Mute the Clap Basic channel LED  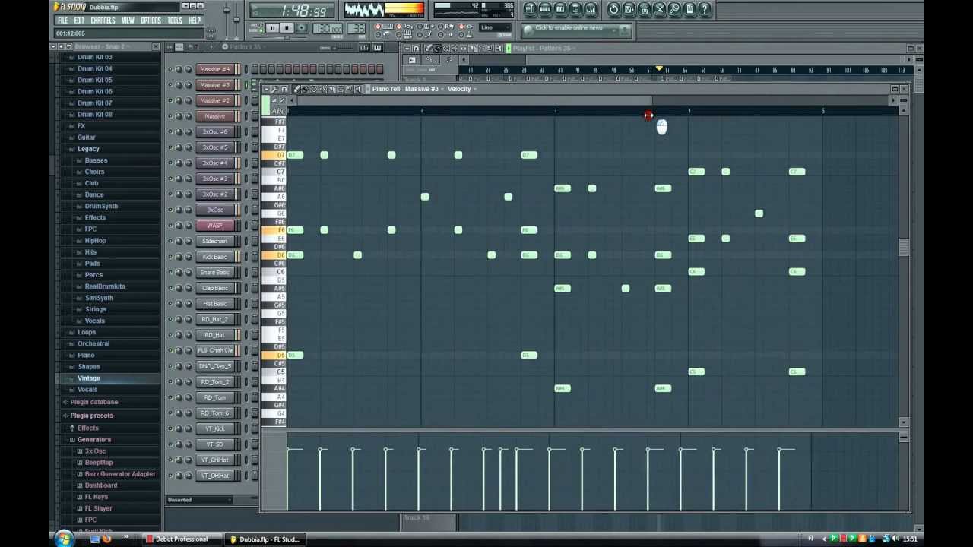click(170, 288)
